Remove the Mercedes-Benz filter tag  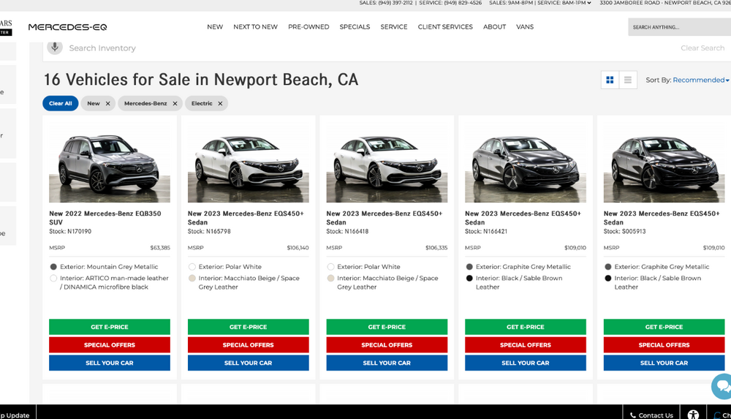[x=175, y=104]
